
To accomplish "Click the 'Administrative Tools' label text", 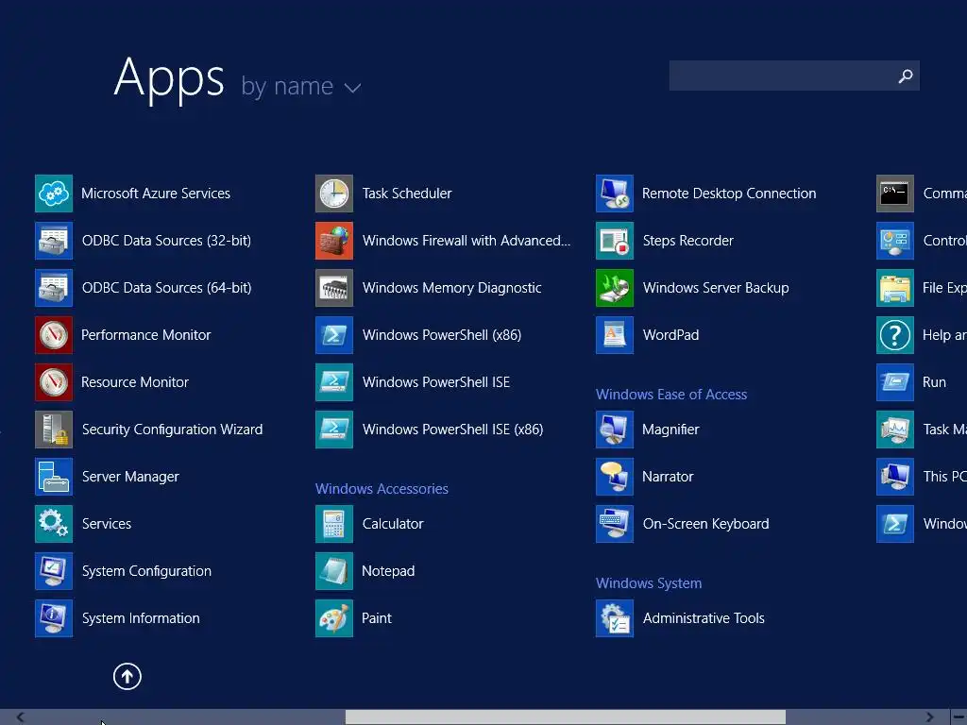I will point(704,618).
